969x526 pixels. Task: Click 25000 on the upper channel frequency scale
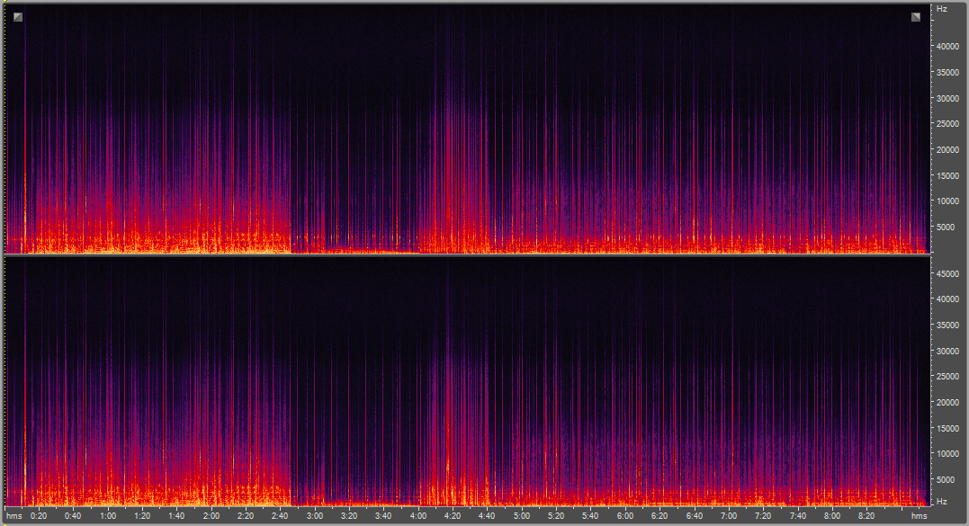click(x=948, y=124)
